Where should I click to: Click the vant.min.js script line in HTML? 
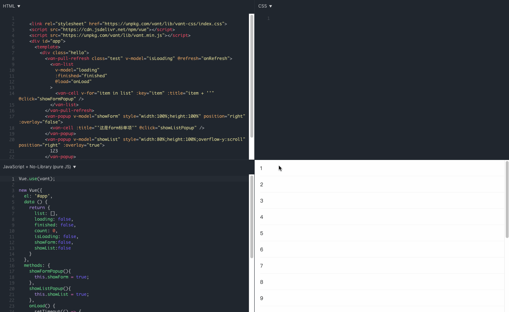pos(110,35)
